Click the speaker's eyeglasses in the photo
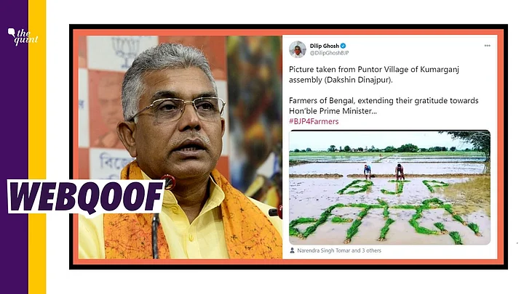Image resolution: width=524 pixels, height=294 pixels. click(180, 108)
